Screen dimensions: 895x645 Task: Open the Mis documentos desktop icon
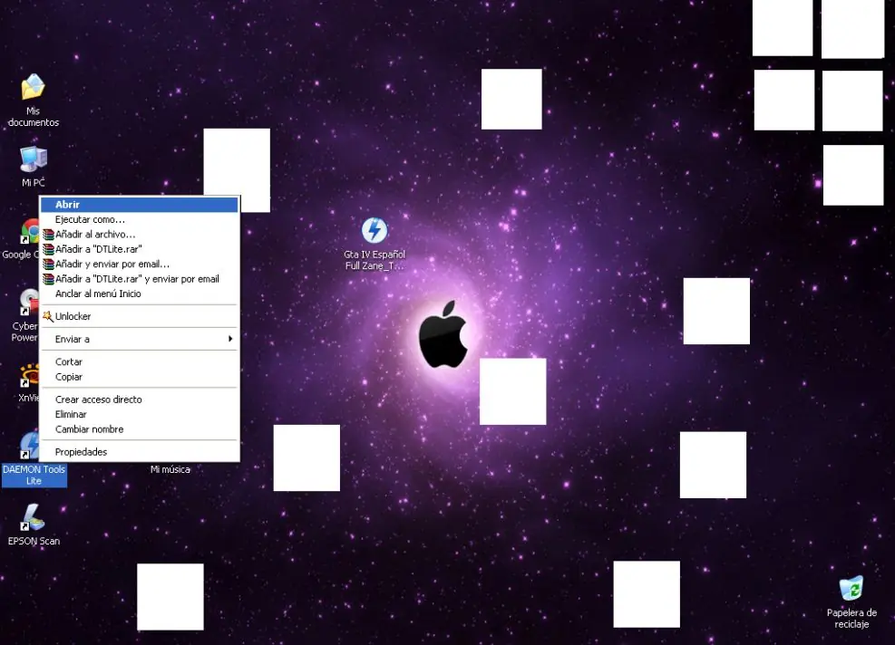[x=34, y=87]
